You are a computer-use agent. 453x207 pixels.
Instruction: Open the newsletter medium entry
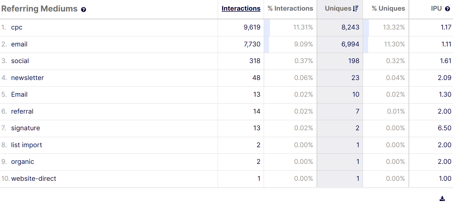click(x=27, y=78)
